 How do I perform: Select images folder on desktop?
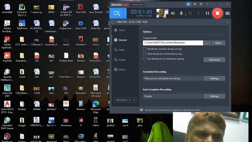22,122
